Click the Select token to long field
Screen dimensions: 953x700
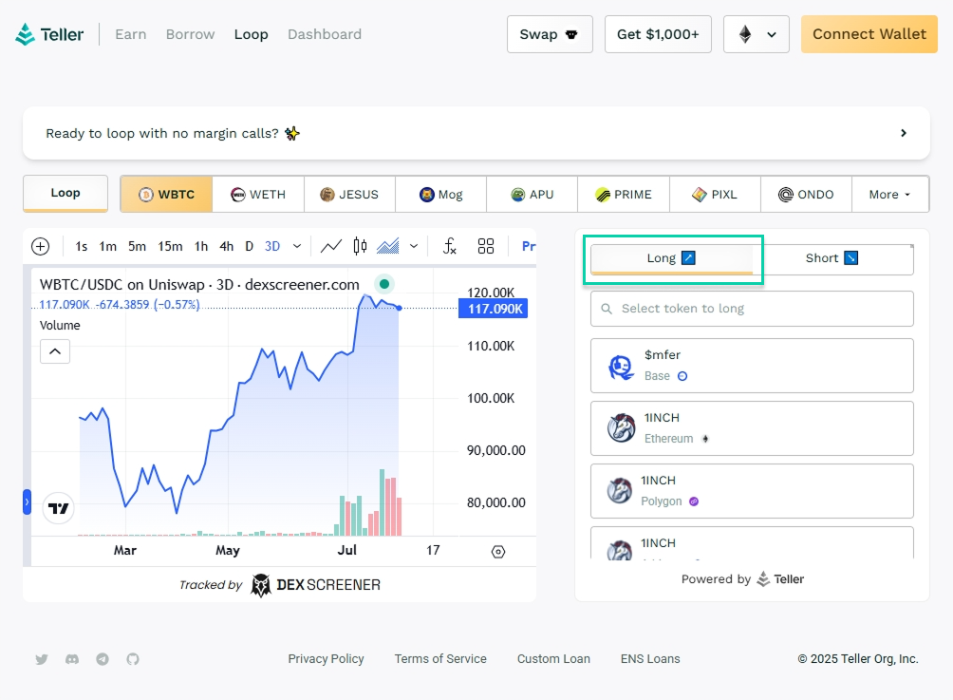coord(752,309)
